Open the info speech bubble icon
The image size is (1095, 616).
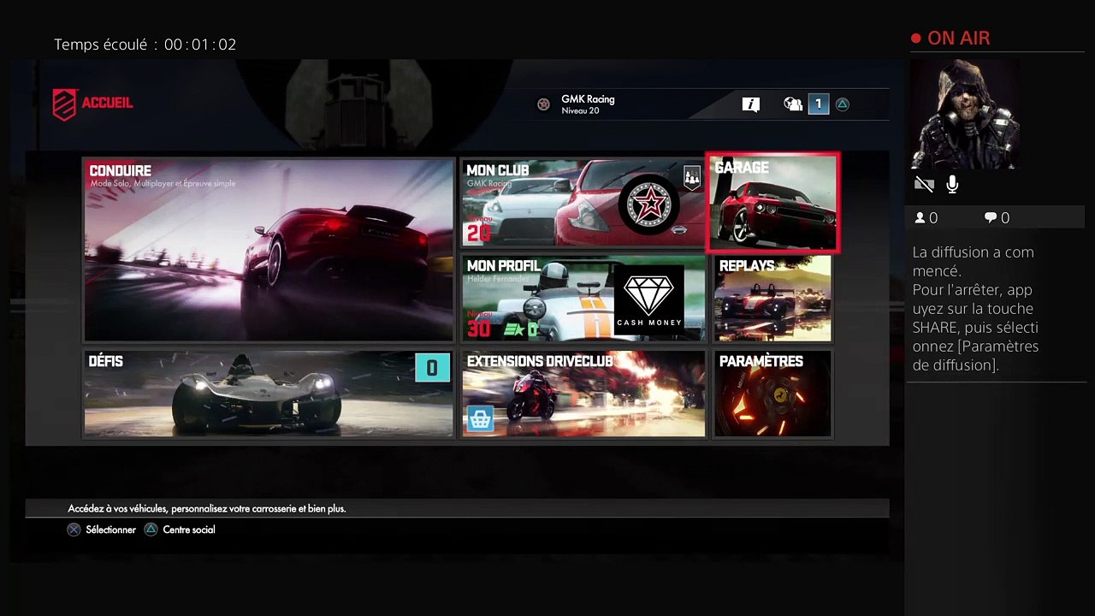[x=751, y=104]
